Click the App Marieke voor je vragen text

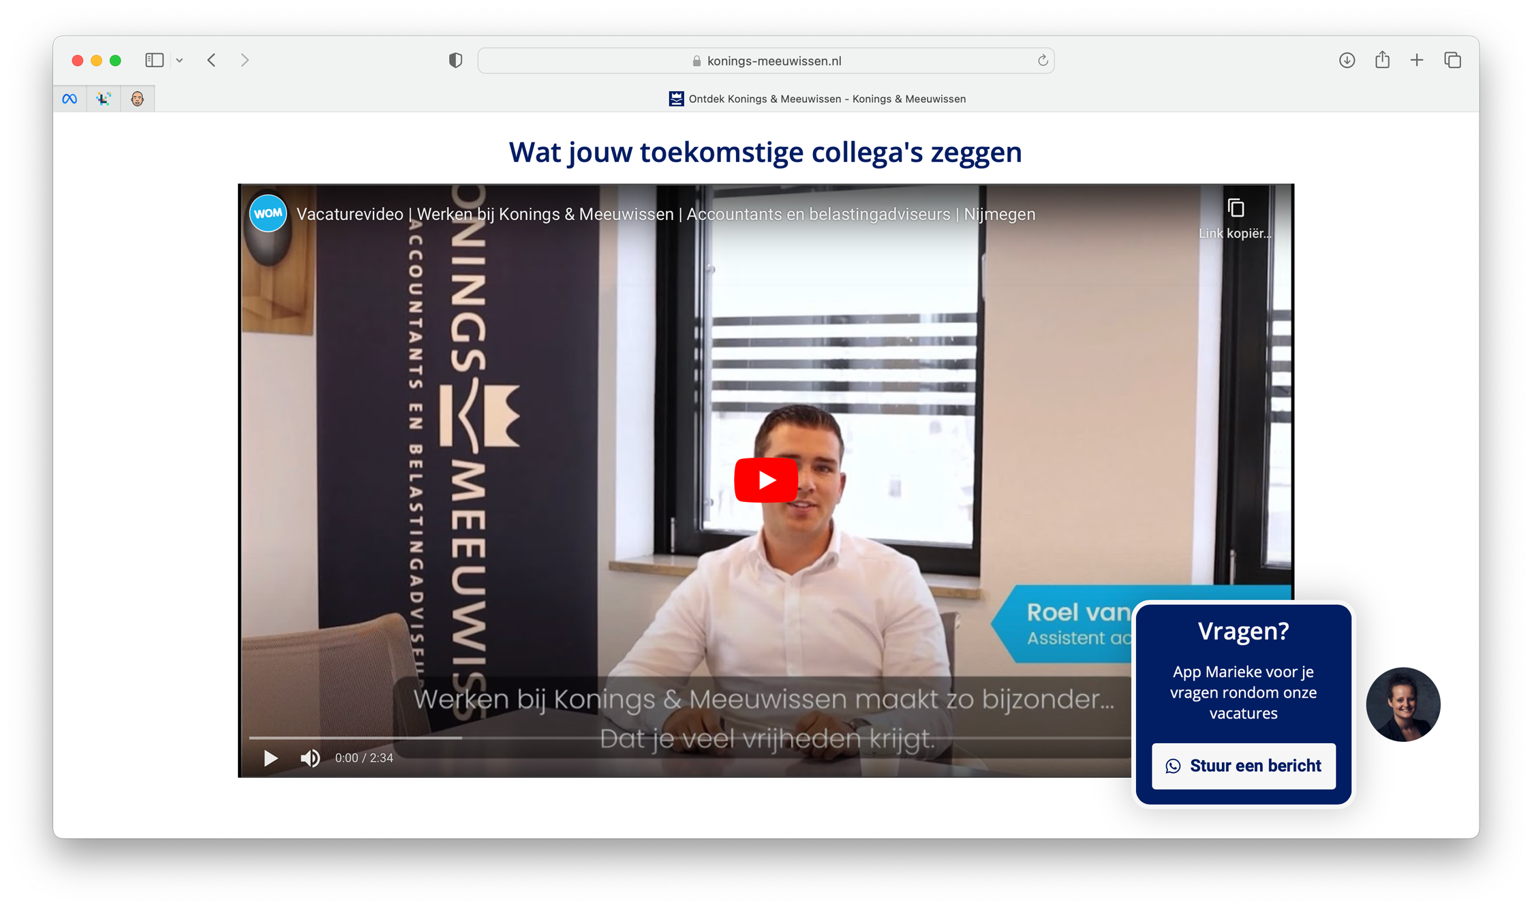coord(1244,692)
